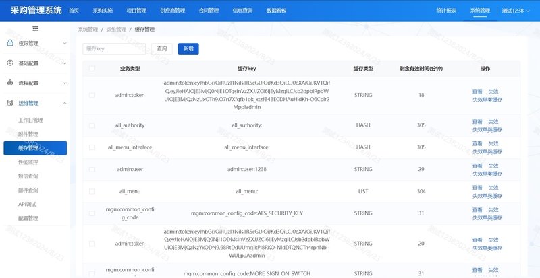Screen dimensions: 540x278
Task: Click 失效单类缓存 for the AES_SECURITY_KEY row
Action: pos(487,218)
